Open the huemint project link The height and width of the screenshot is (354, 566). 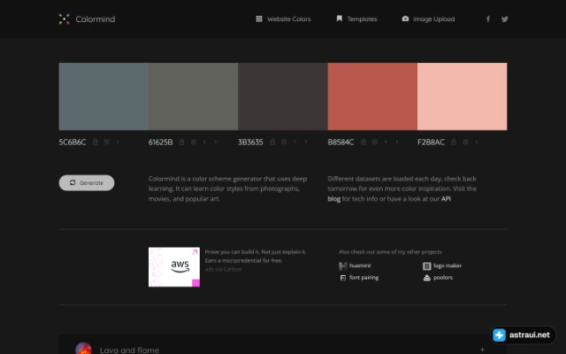pyautogui.click(x=360, y=265)
